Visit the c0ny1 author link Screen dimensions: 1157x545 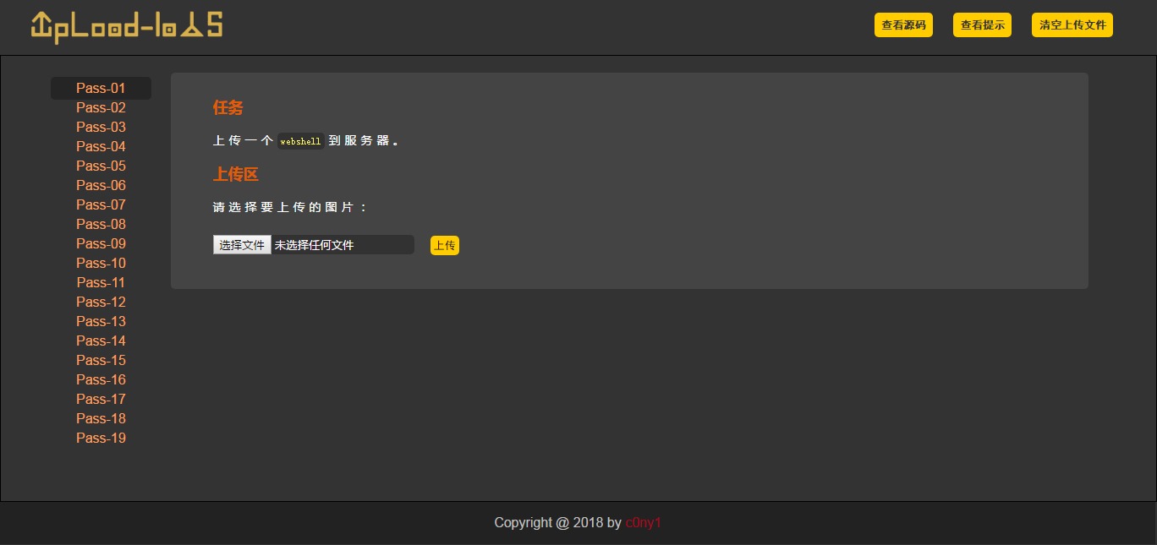pos(644,523)
